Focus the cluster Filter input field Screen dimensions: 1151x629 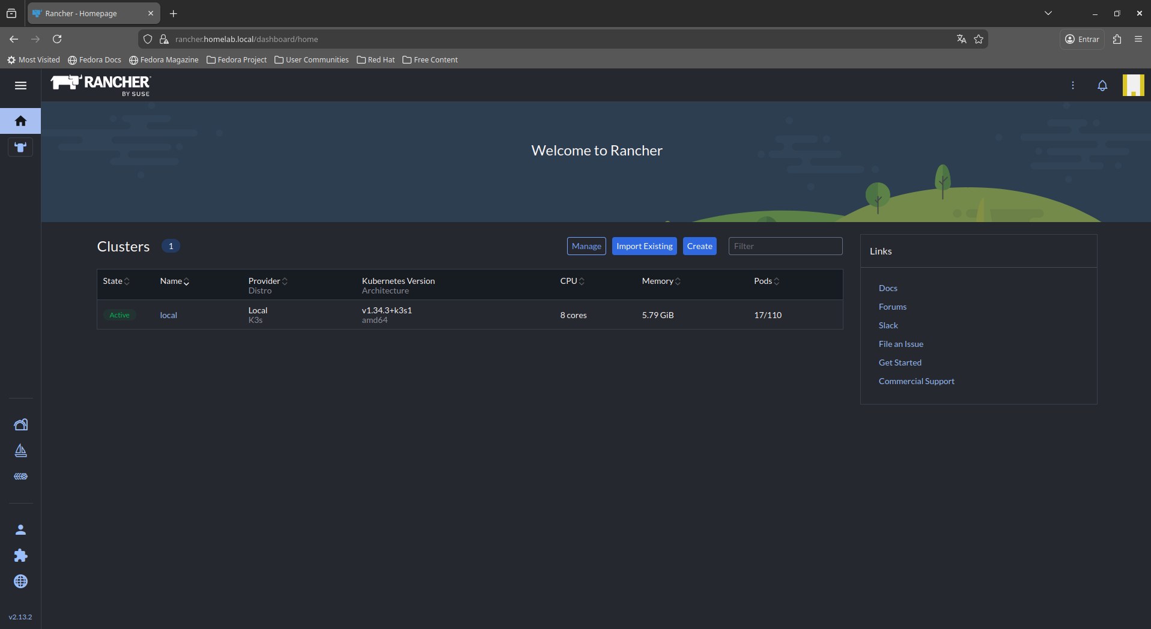pos(785,246)
